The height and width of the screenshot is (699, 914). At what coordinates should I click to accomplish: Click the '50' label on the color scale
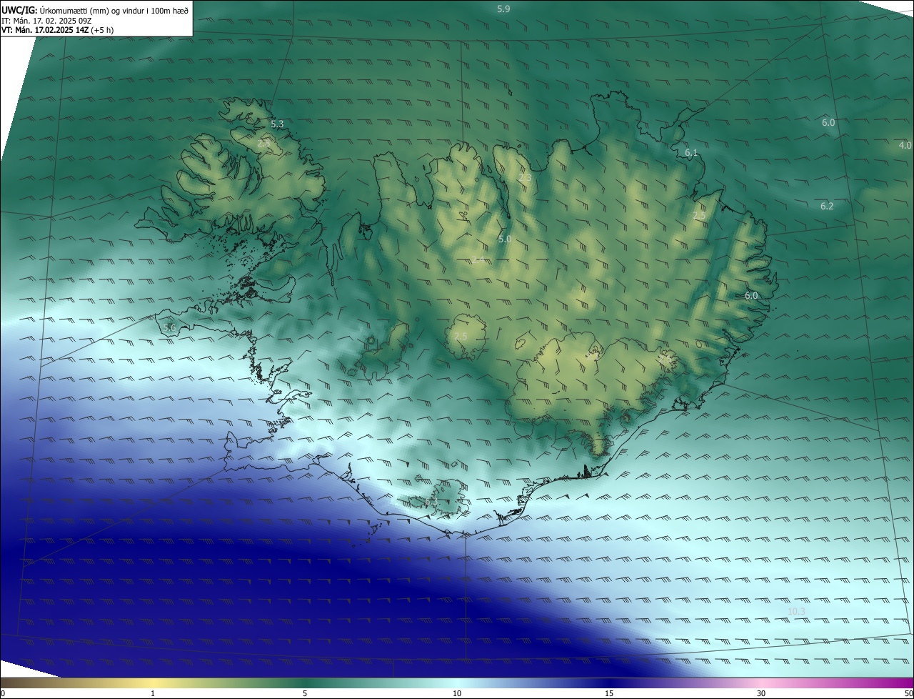[x=908, y=693]
